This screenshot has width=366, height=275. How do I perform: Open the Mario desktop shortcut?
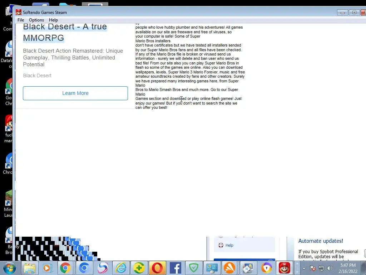tap(9, 129)
